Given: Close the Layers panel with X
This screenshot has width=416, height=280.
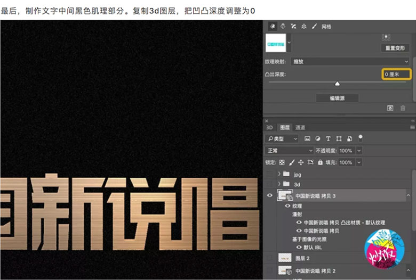Looking at the screenshot, I should 267,121.
